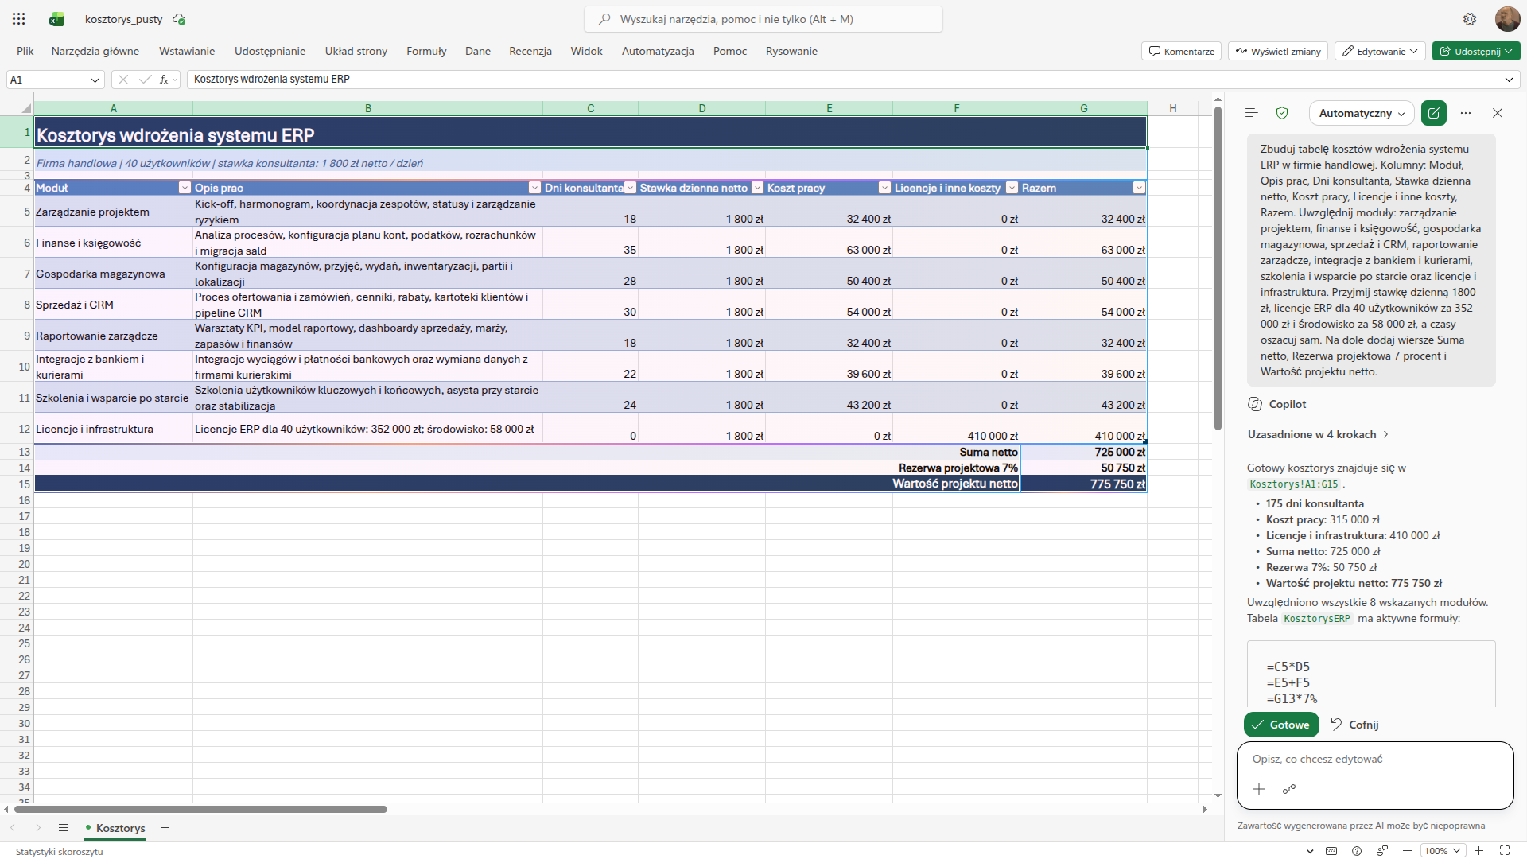Screen dimensions: 1527x859
Task: Click the confirm formula checkmark icon
Action: (x=145, y=80)
